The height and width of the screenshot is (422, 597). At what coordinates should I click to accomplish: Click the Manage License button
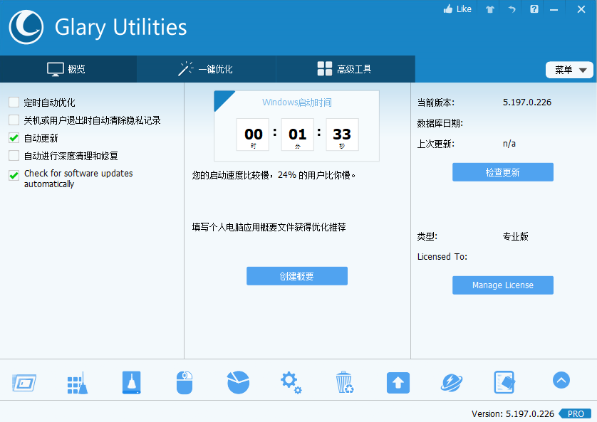click(x=502, y=285)
